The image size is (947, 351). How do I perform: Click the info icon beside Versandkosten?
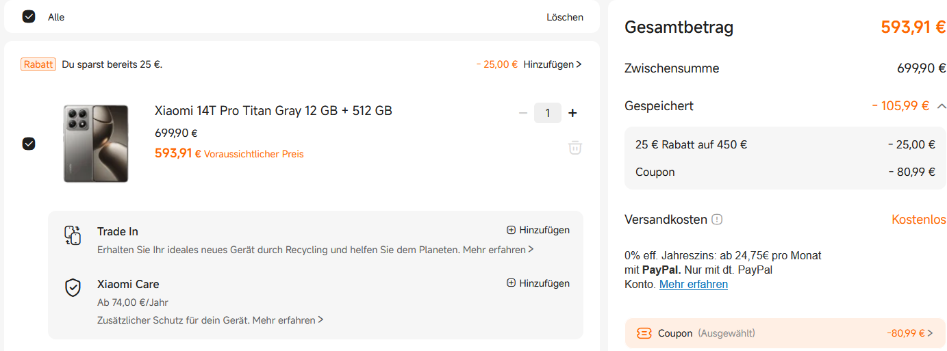coord(717,220)
